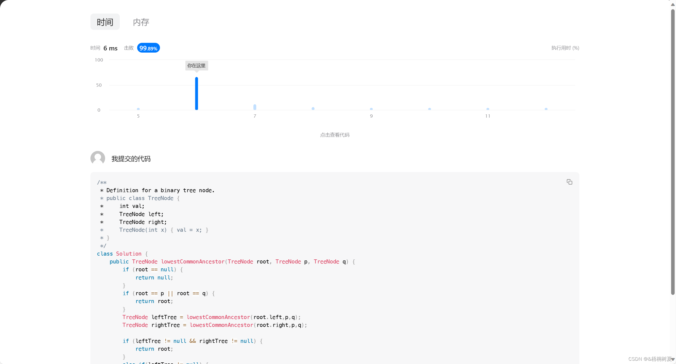Click the 'class Solution {' code line
This screenshot has width=676, height=364.
[x=122, y=254]
